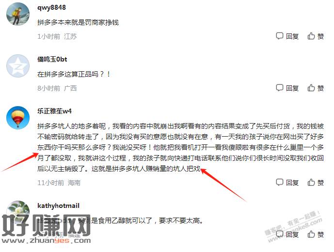Viewport: 334px width, 252px height.
Task: Open username link kathyhotmail
Action: click(x=58, y=205)
